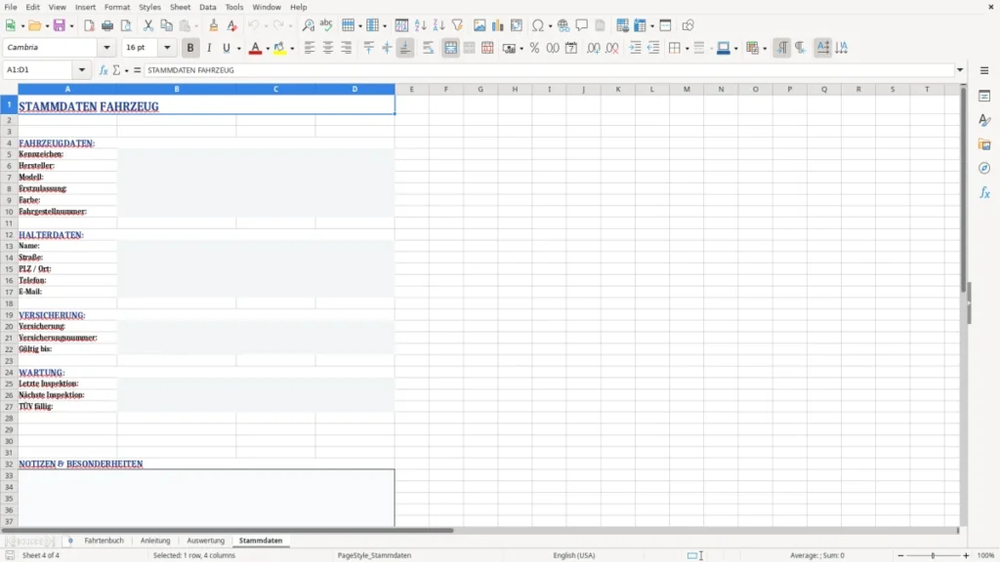Insert Comment icon
Viewport: 1000px width, 562px height.
582,25
